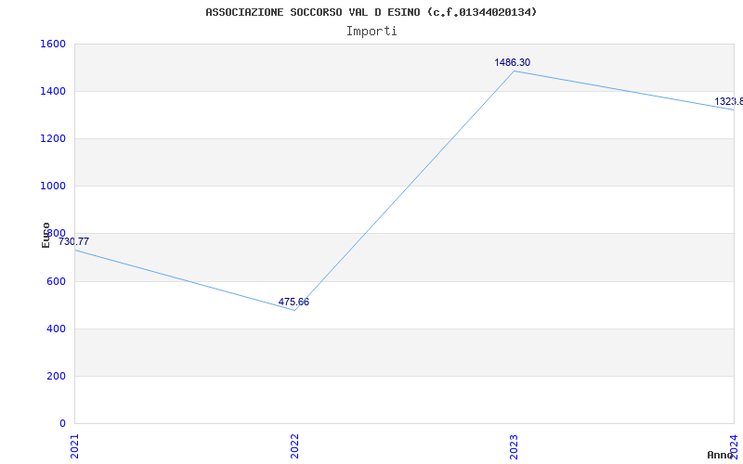743x464 pixels.
Task: Click the Anno x-axis title
Action: (721, 455)
